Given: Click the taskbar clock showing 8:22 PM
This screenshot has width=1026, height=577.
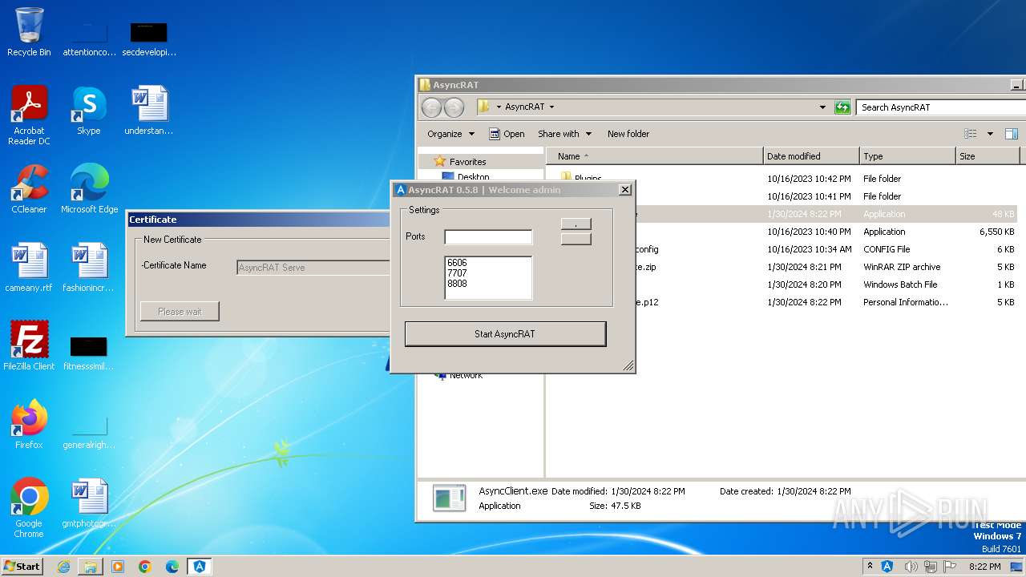Looking at the screenshot, I should [984, 567].
